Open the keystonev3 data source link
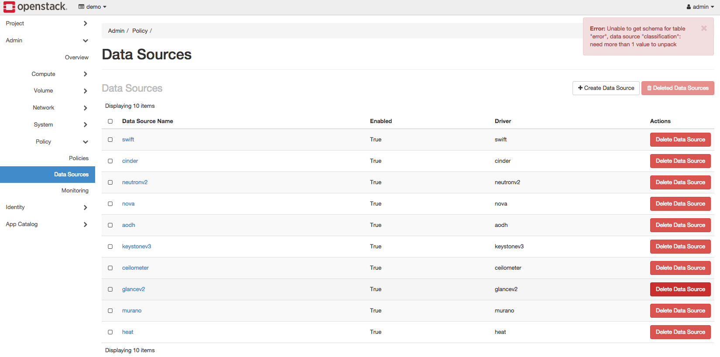 click(137, 247)
